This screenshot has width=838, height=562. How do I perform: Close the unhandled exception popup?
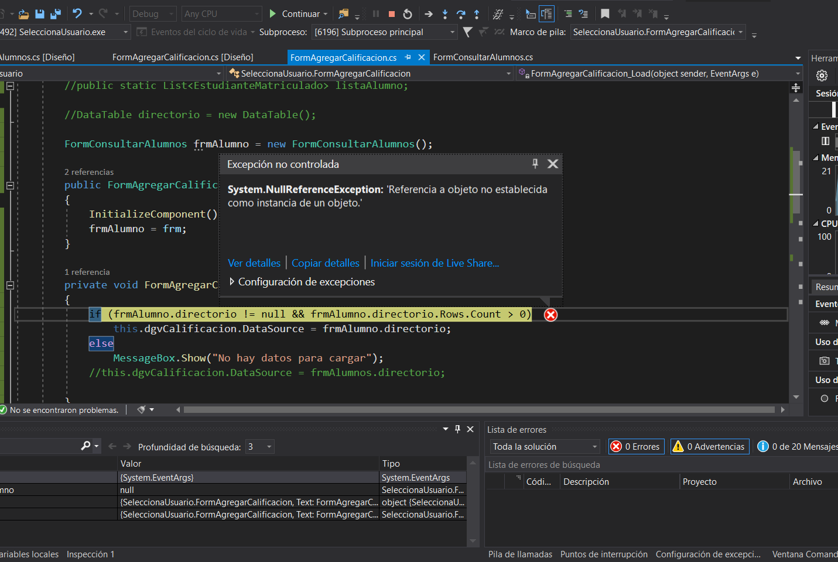(x=552, y=164)
